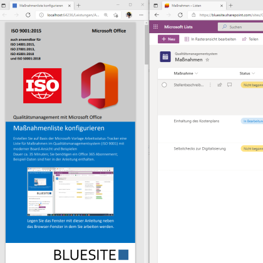The width and height of the screenshot is (263, 263).
Task: Toggle the favorite star beside Maßnahmen
Action: tap(207, 59)
